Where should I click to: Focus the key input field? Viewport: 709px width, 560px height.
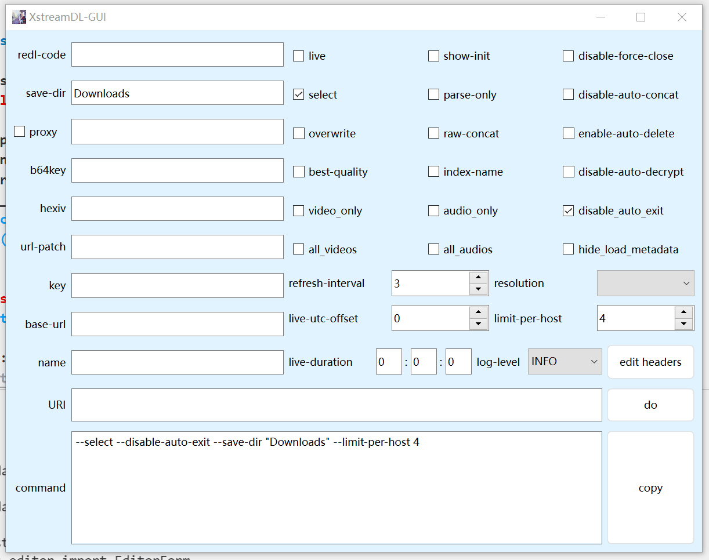point(178,285)
